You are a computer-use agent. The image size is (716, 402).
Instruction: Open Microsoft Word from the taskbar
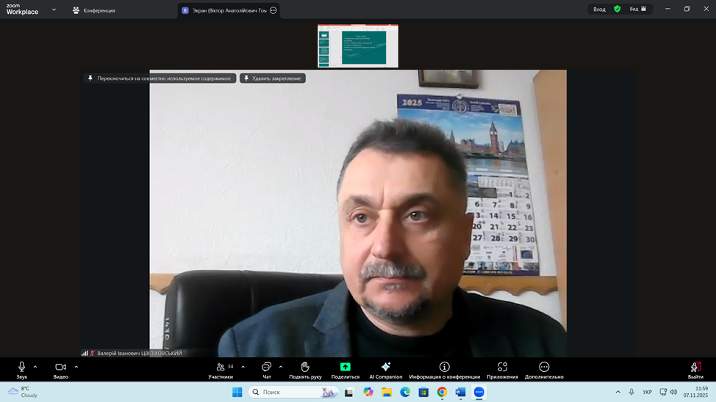[x=460, y=392]
